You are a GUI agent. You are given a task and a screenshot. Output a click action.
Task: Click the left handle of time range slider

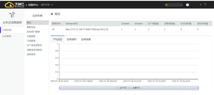click(59, 88)
